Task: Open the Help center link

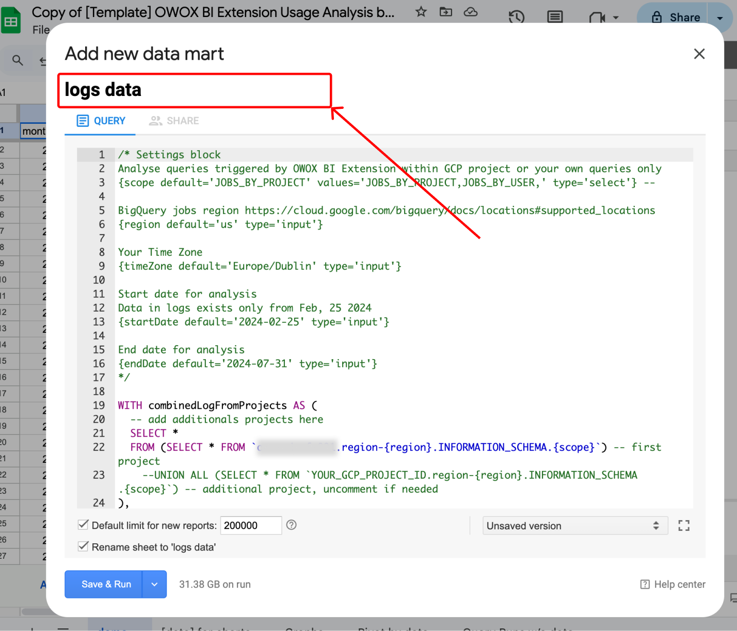Action: (673, 584)
